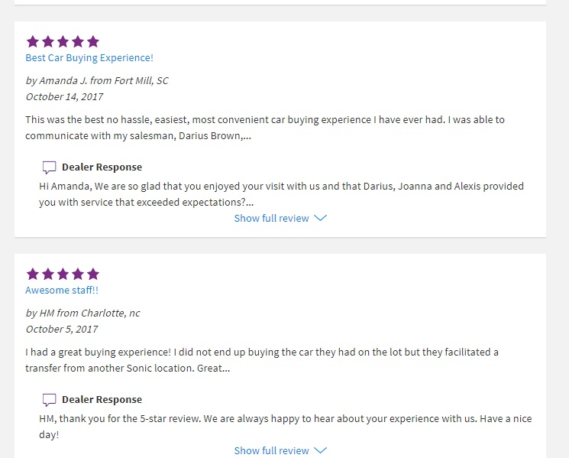Viewport: 569px width, 458px height.
Task: Click the third star of HM's rating
Action: coord(63,274)
